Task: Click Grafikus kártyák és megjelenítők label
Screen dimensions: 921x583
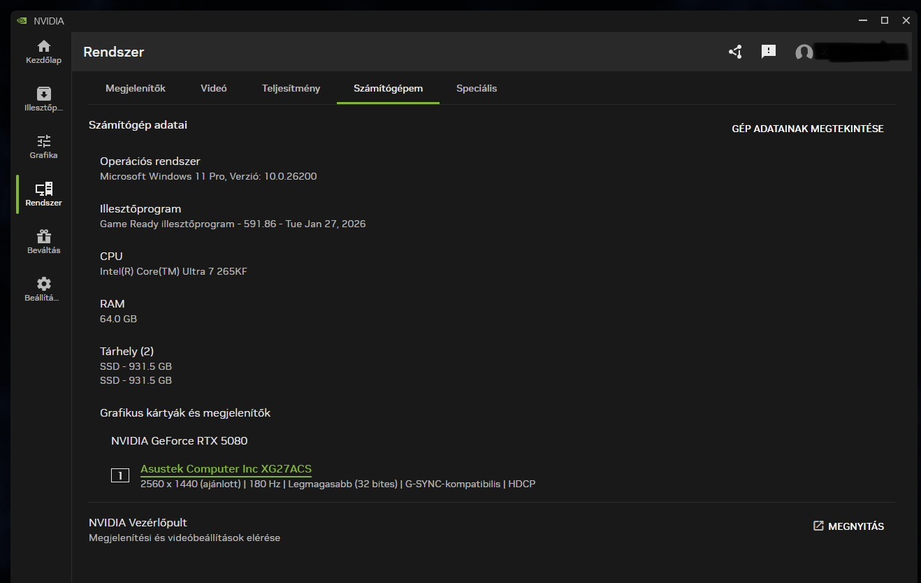Action: [x=185, y=413]
